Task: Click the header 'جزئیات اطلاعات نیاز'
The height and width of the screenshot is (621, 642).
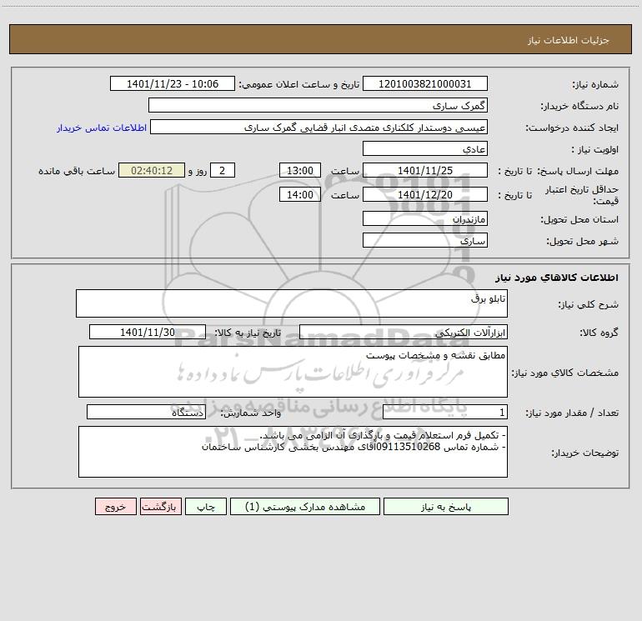Action: click(569, 40)
